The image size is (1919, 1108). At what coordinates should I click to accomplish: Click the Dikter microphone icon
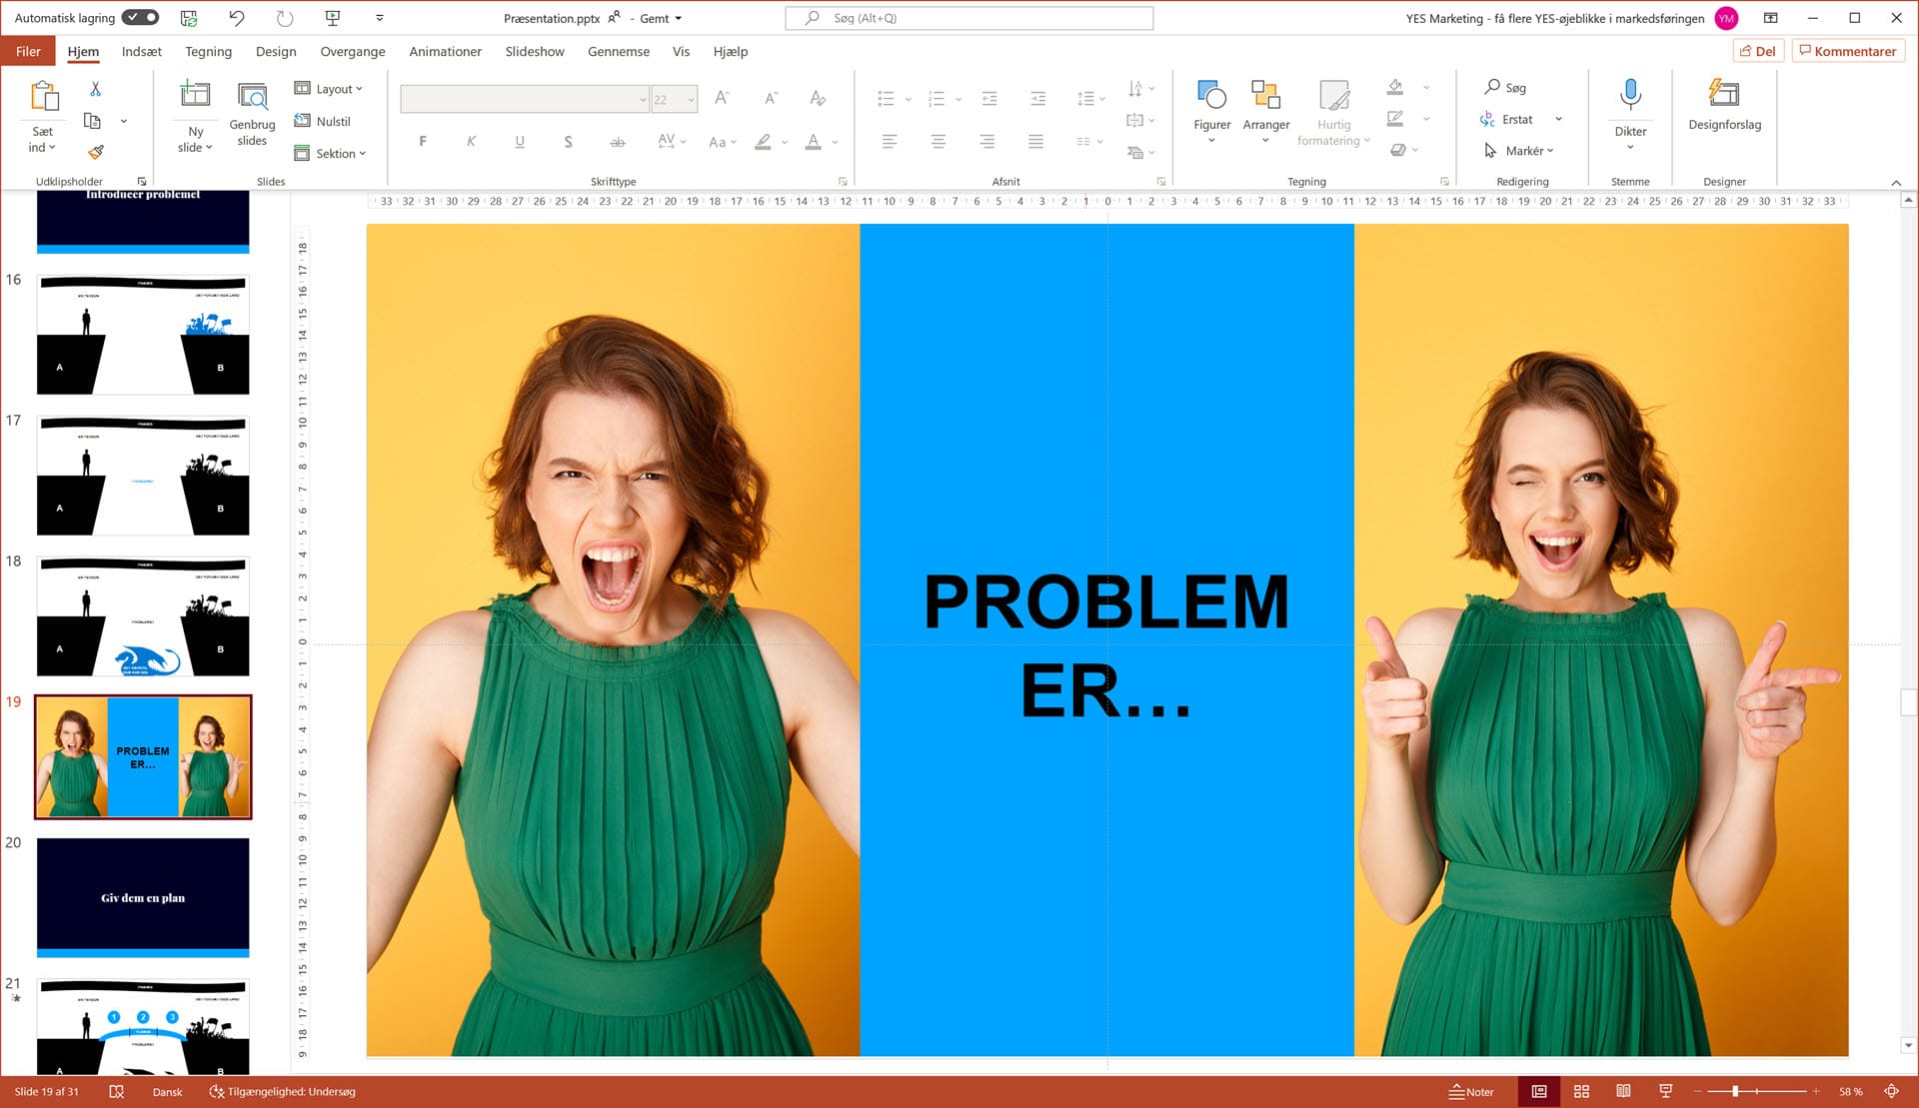(1630, 96)
